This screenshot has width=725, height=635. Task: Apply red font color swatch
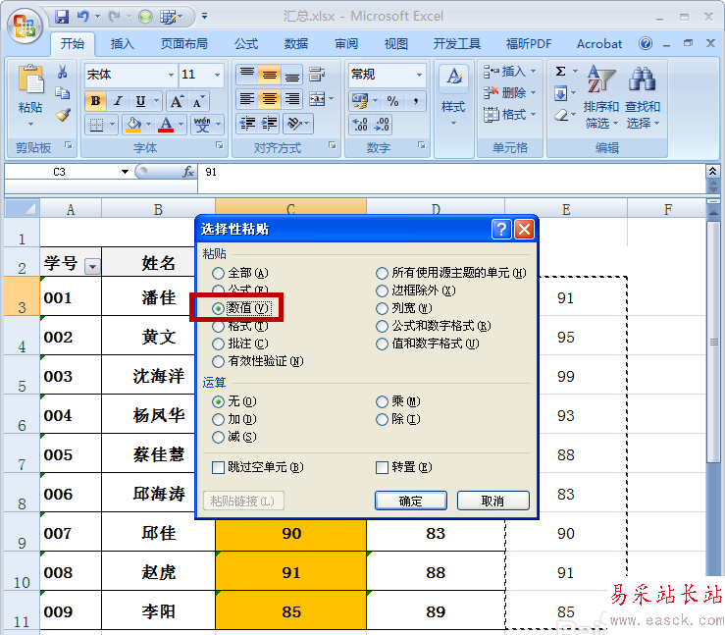pyautogui.click(x=166, y=125)
